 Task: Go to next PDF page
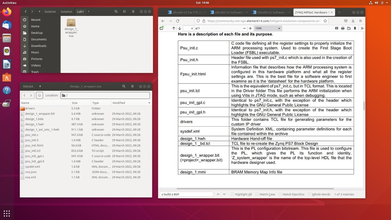point(180,28)
